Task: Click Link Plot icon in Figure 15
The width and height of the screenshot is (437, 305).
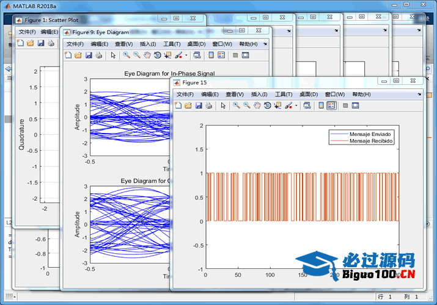Action: pos(307,106)
